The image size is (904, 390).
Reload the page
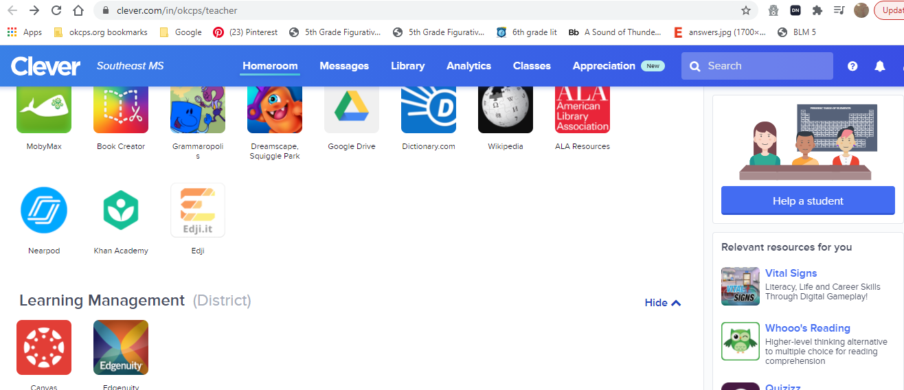56,10
